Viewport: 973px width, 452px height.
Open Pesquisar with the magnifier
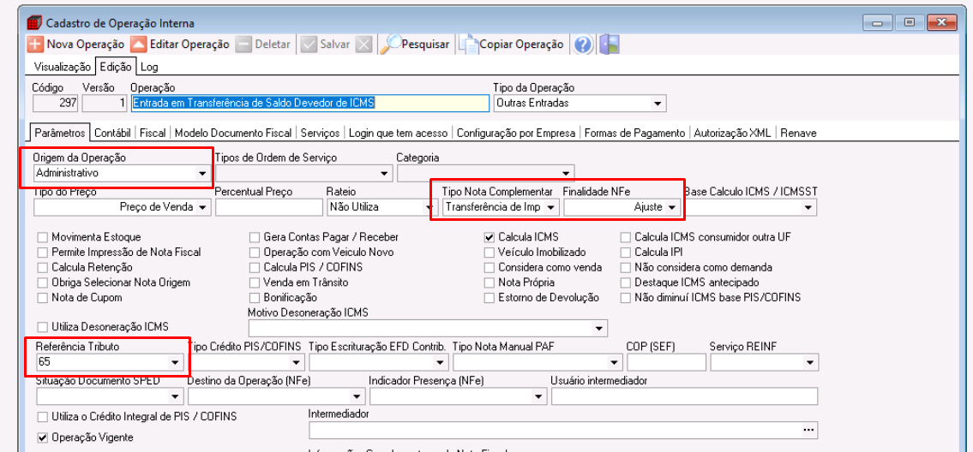click(415, 45)
